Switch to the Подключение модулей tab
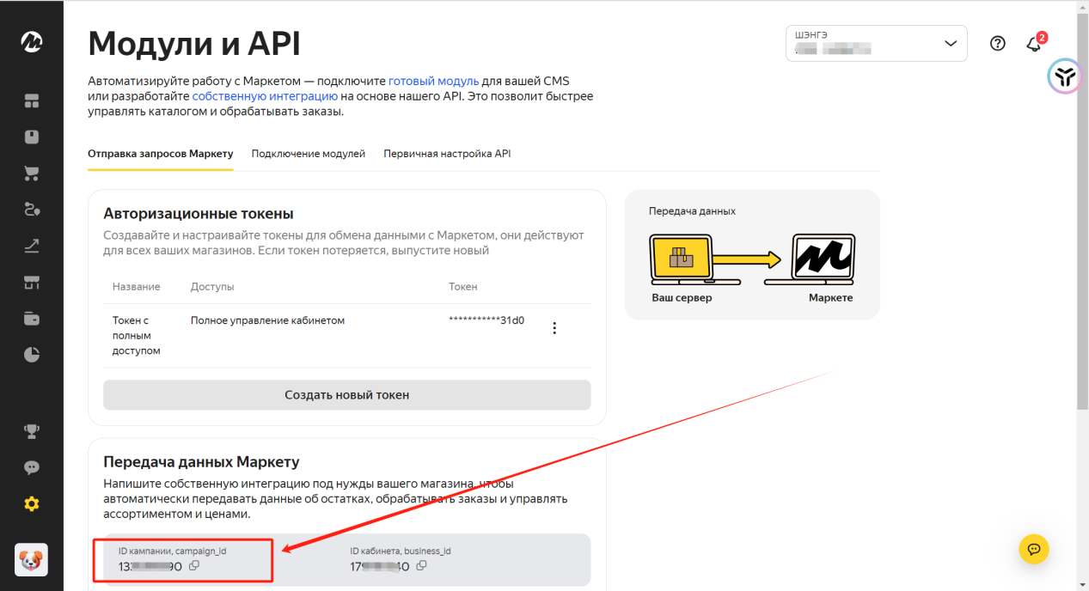Screen dimensions: 1089x591 pyautogui.click(x=309, y=154)
